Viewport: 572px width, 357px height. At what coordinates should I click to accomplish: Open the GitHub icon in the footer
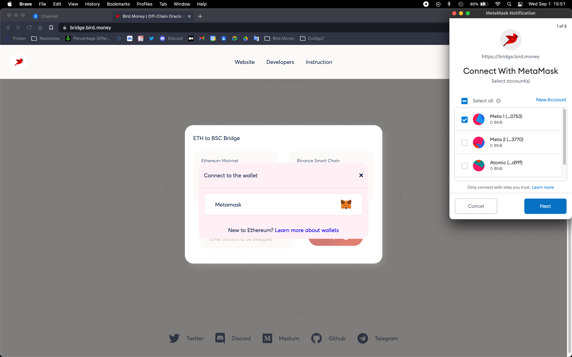(x=316, y=338)
